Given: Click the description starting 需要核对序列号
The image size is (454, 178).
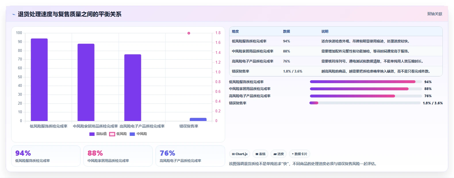Looking at the screenshot, I should [x=372, y=61].
